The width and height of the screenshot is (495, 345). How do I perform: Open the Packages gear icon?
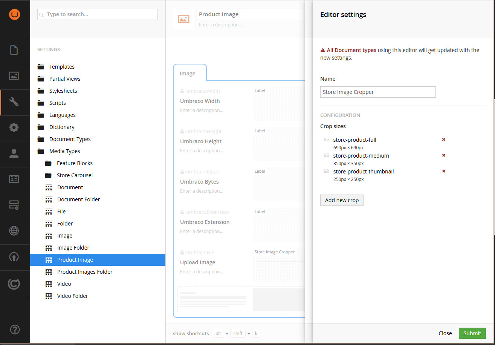(15, 128)
